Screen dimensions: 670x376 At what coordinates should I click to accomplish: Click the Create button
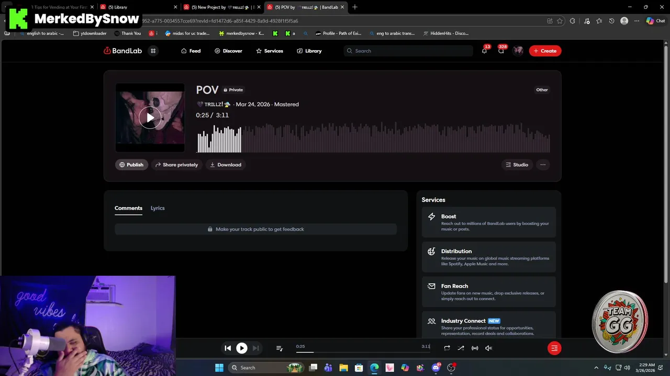pos(545,51)
